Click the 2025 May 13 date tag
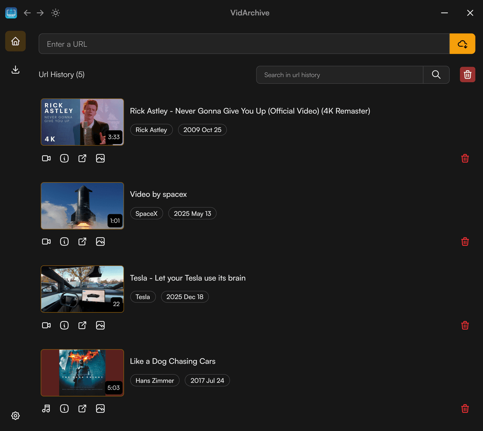 coord(193,214)
